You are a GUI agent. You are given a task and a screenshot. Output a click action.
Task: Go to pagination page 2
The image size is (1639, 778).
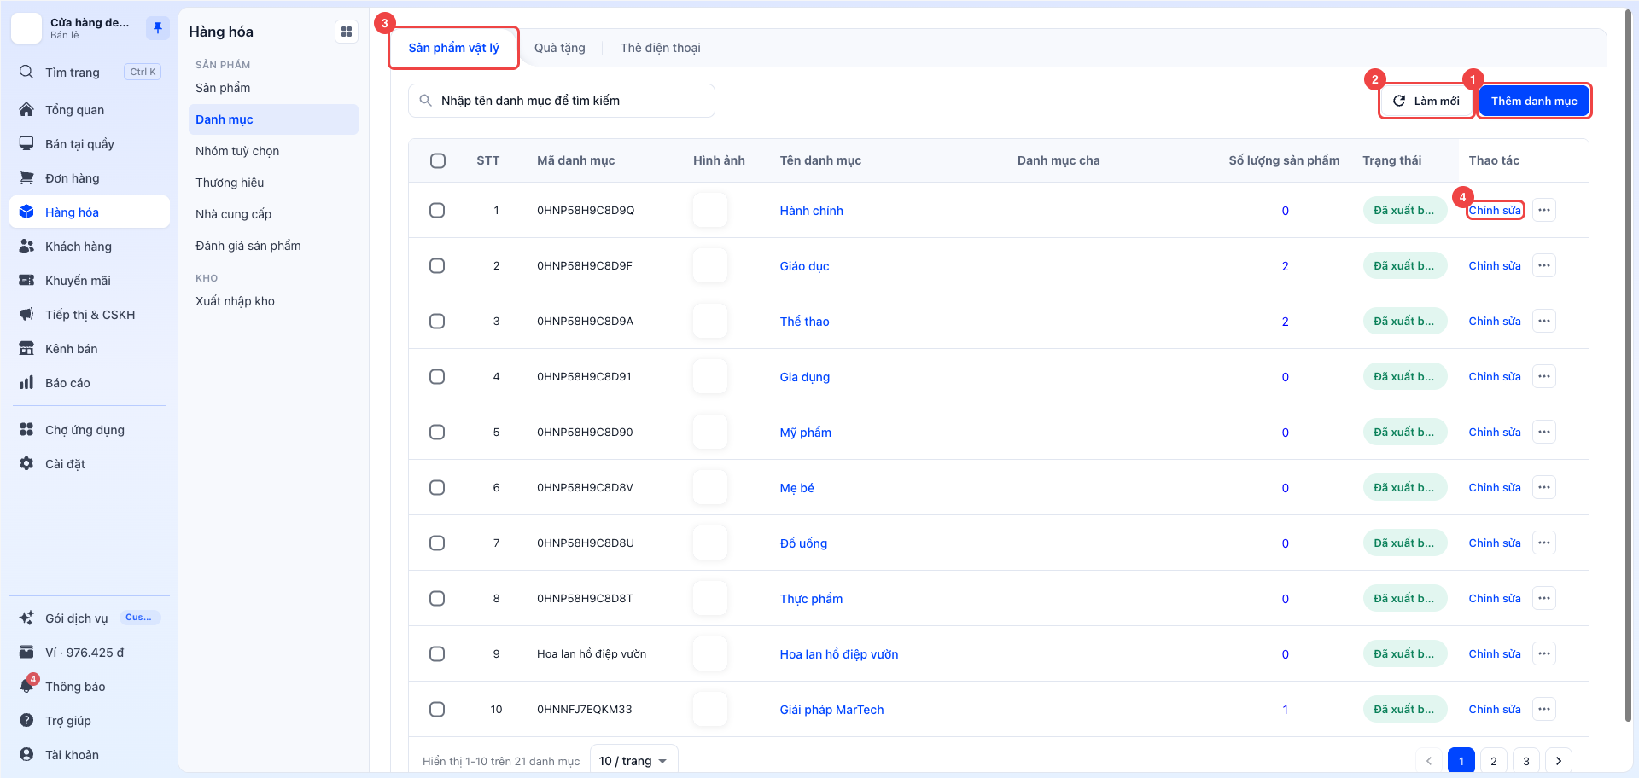click(1494, 760)
